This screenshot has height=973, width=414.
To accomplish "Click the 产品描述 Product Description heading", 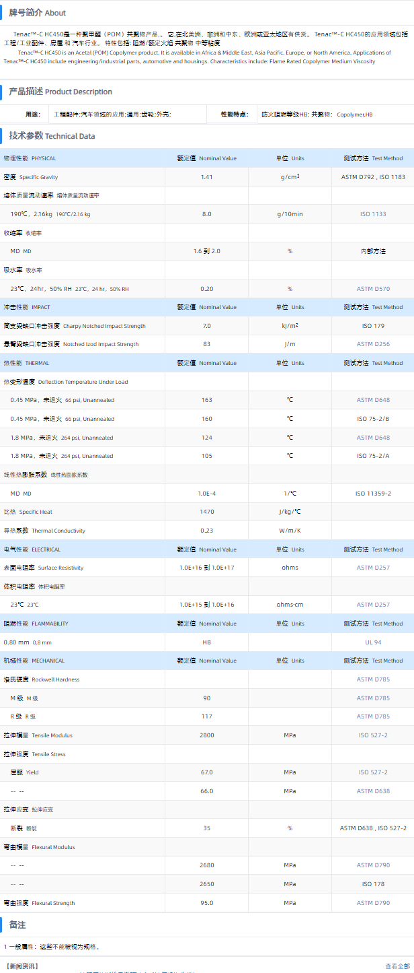I will [60, 92].
